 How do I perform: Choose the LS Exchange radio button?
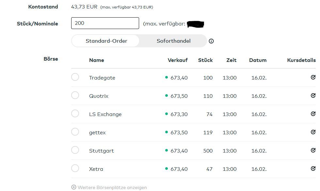coord(75,114)
